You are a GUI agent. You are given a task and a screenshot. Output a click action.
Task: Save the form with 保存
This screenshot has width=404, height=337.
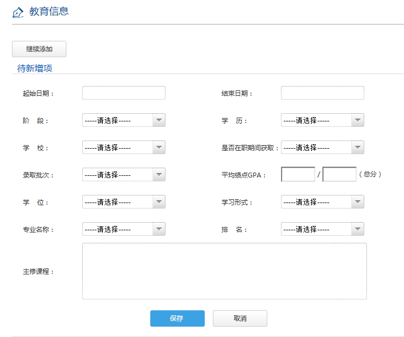pyautogui.click(x=177, y=318)
